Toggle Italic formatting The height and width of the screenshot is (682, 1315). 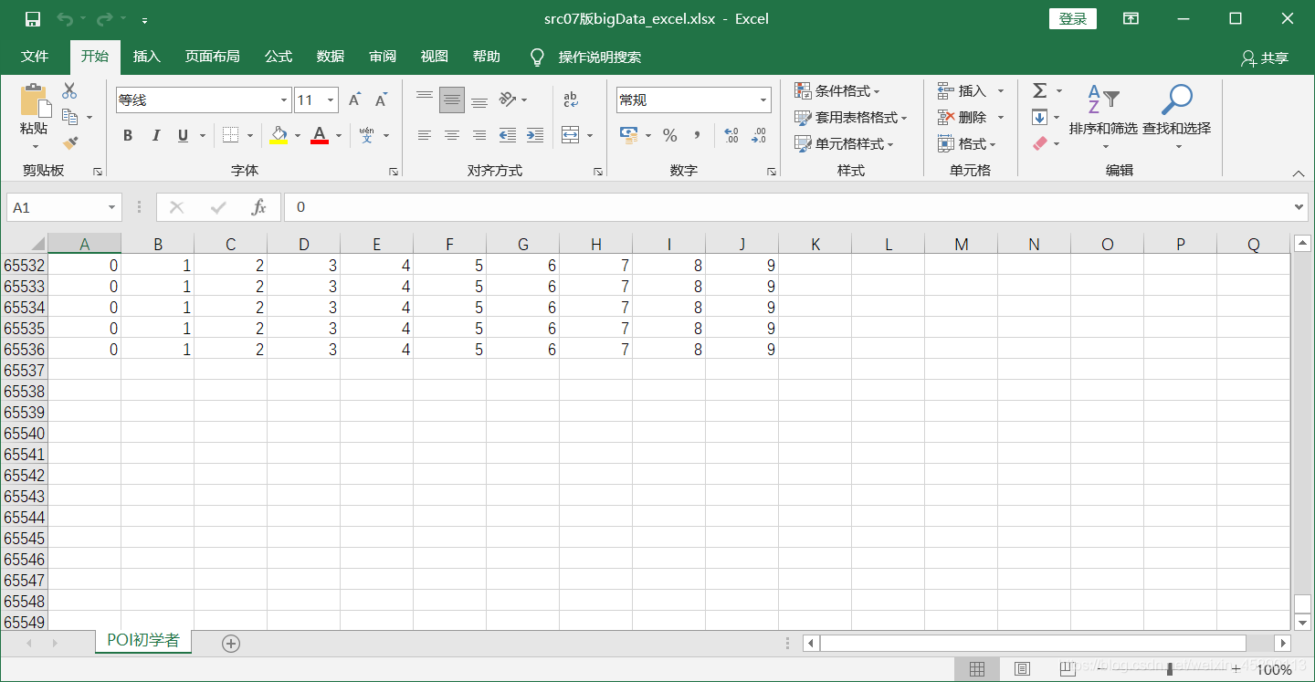point(155,135)
